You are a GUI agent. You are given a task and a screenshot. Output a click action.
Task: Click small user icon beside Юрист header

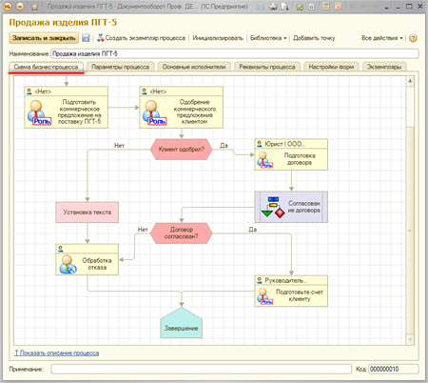pyautogui.click(x=259, y=144)
